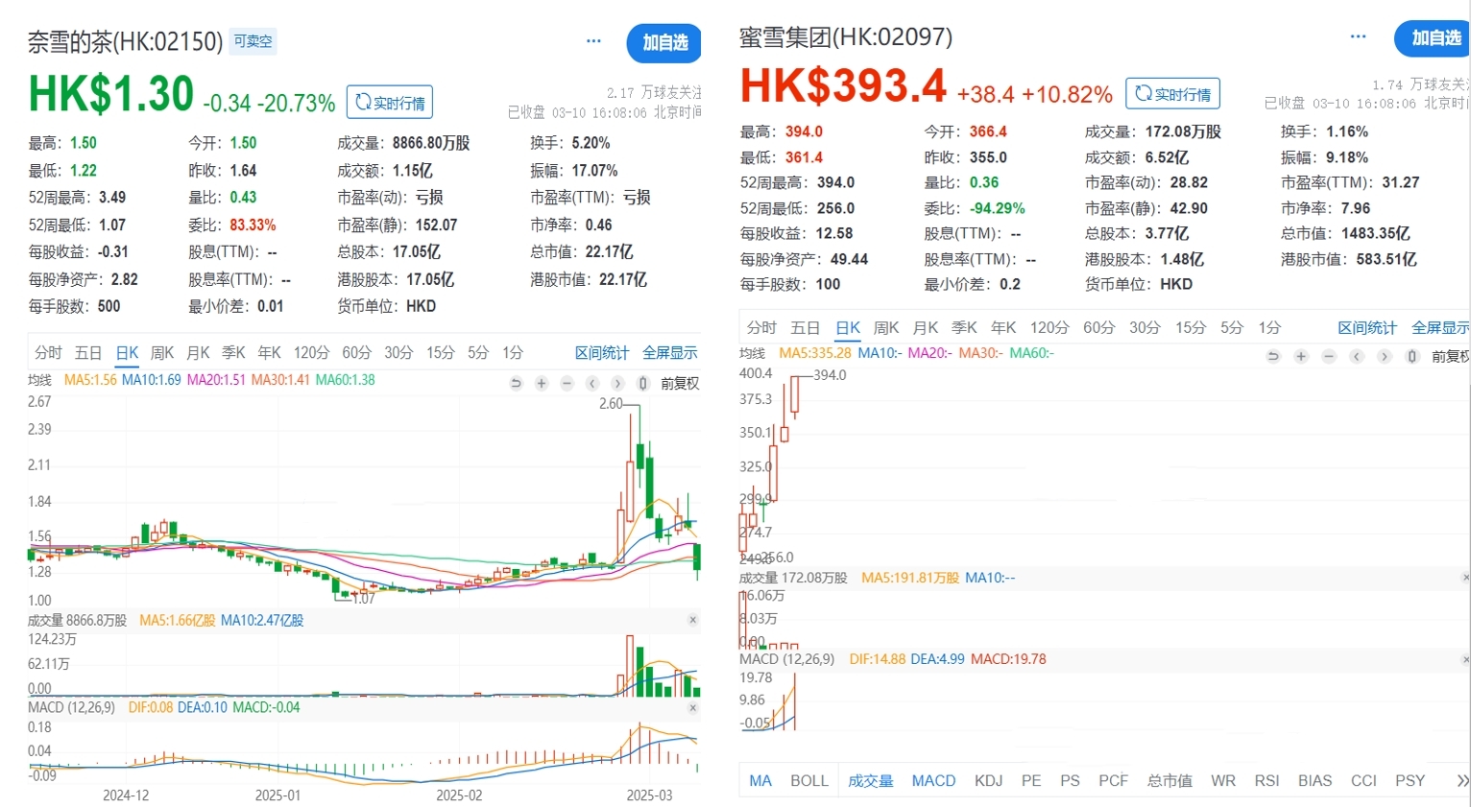Image resolution: width=1471 pixels, height=807 pixels.
Task: Click the 蜜雪集团(HK:02097) stock title
Action: pos(846,37)
